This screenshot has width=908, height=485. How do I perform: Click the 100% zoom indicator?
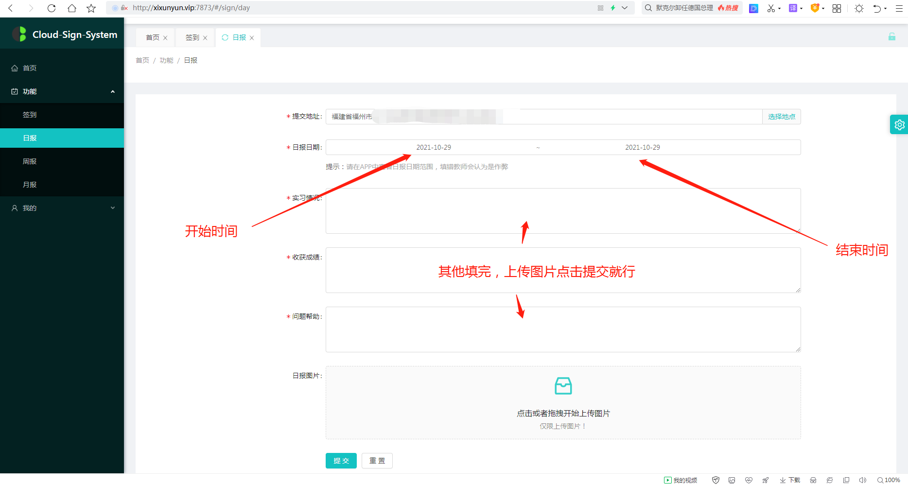coord(889,480)
